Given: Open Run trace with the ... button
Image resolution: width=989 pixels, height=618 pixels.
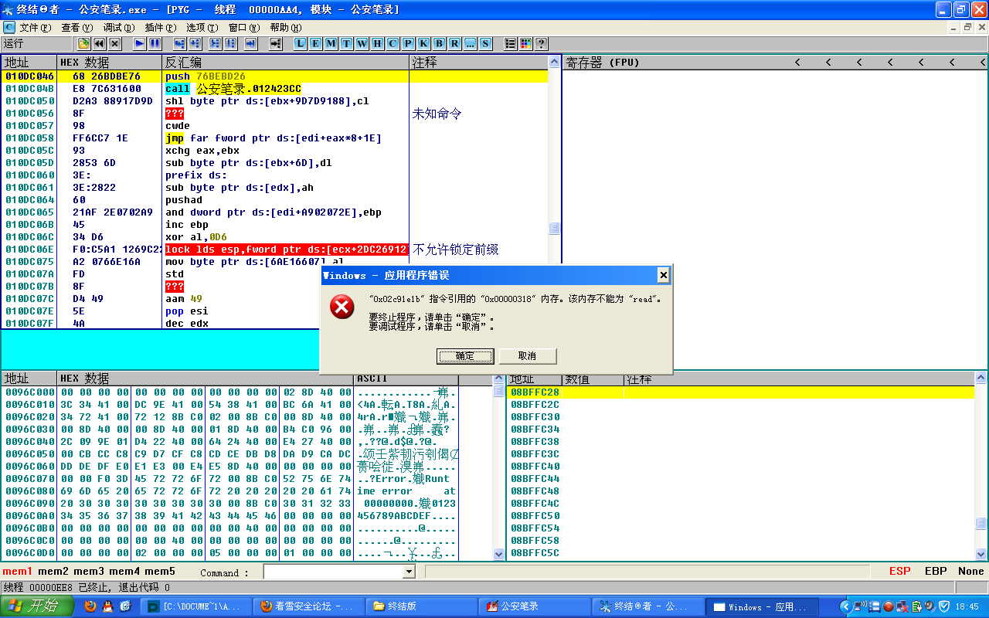Looking at the screenshot, I should [x=471, y=43].
